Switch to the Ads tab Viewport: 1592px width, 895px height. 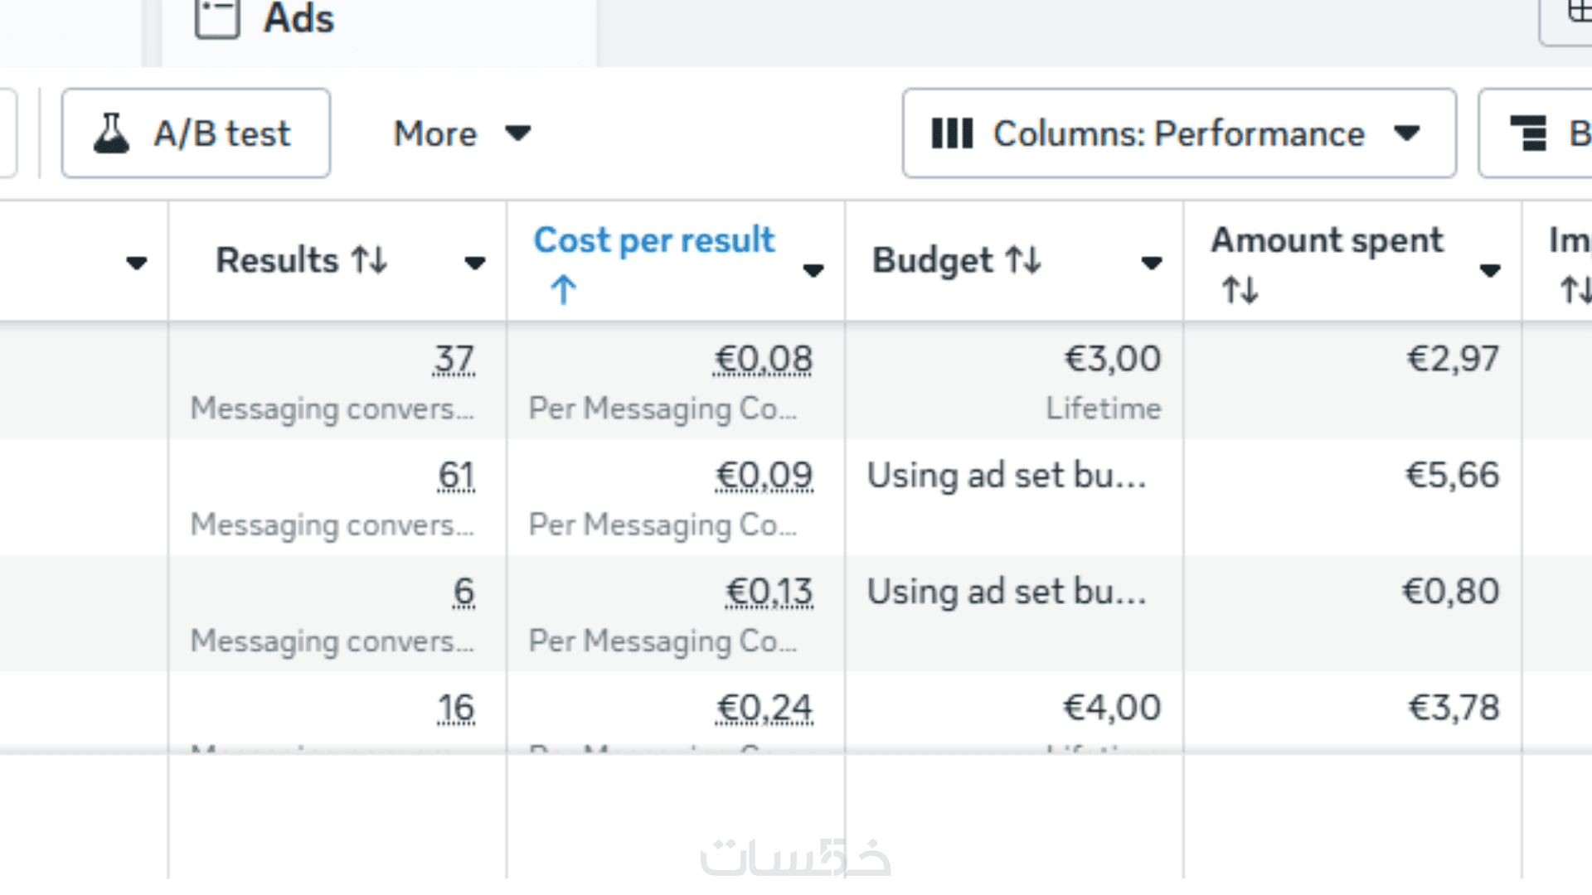point(298,18)
